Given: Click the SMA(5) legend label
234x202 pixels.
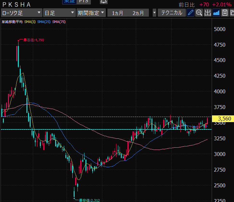Looking at the screenshot, I should point(30,22).
